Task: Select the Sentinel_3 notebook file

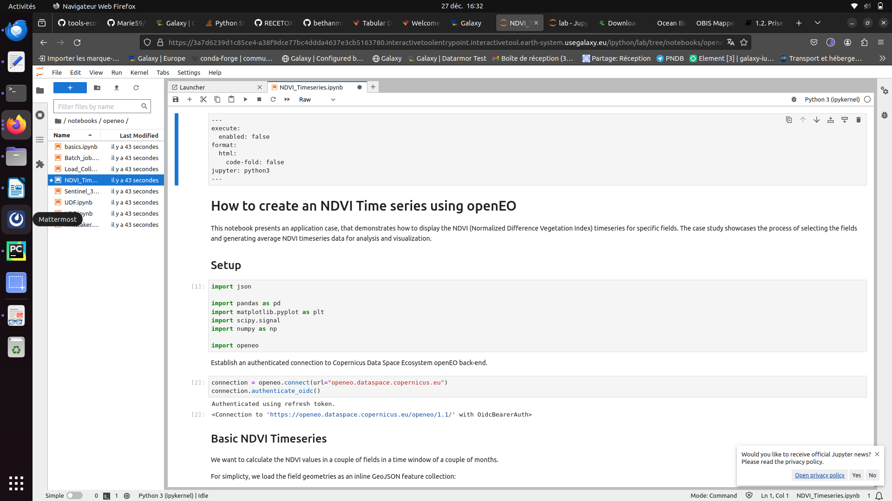Action: (106, 191)
